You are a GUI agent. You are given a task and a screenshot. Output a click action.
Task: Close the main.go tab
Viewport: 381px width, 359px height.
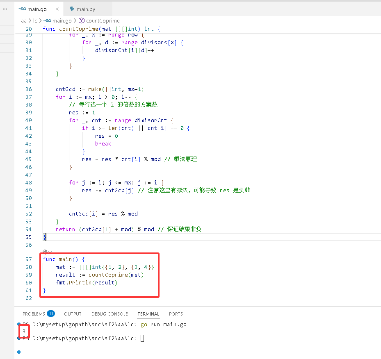(57, 9)
